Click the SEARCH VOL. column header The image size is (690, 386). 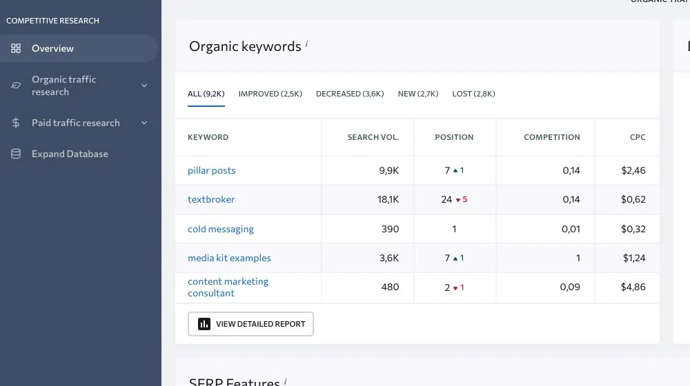pos(373,137)
